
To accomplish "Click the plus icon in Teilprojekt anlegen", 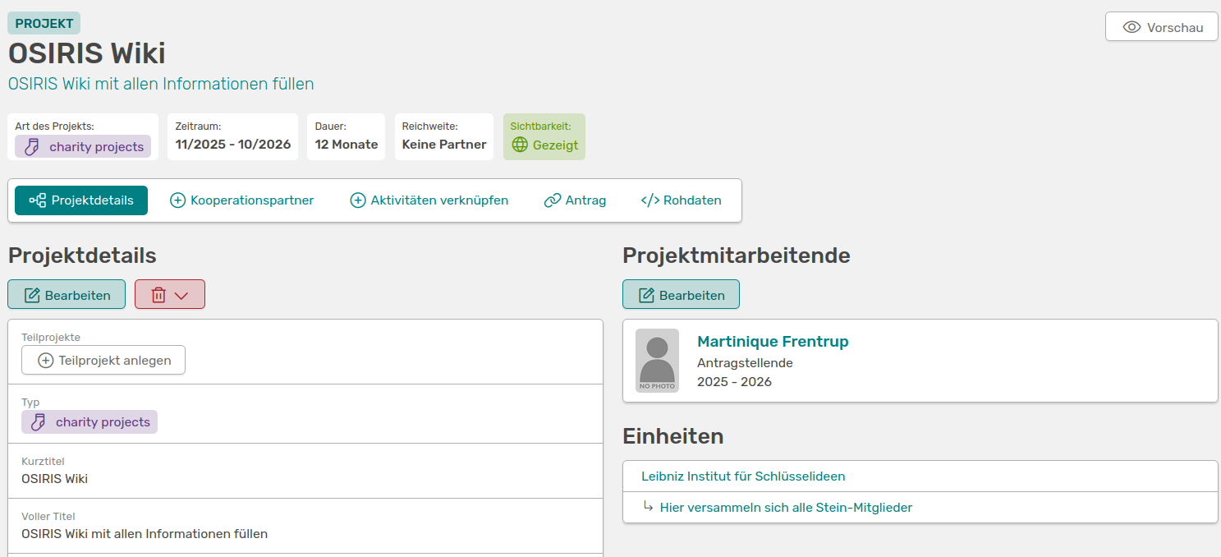I will [46, 360].
